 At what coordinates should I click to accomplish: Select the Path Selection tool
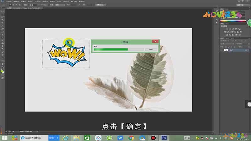[3, 58]
